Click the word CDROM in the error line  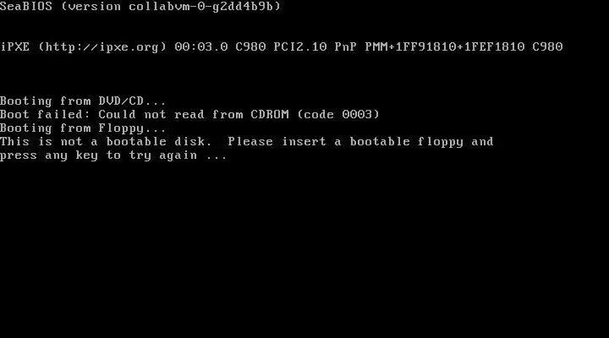pyautogui.click(x=270, y=114)
